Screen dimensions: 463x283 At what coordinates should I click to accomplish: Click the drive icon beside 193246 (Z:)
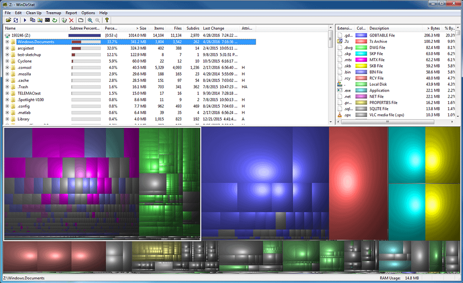click(x=7, y=35)
